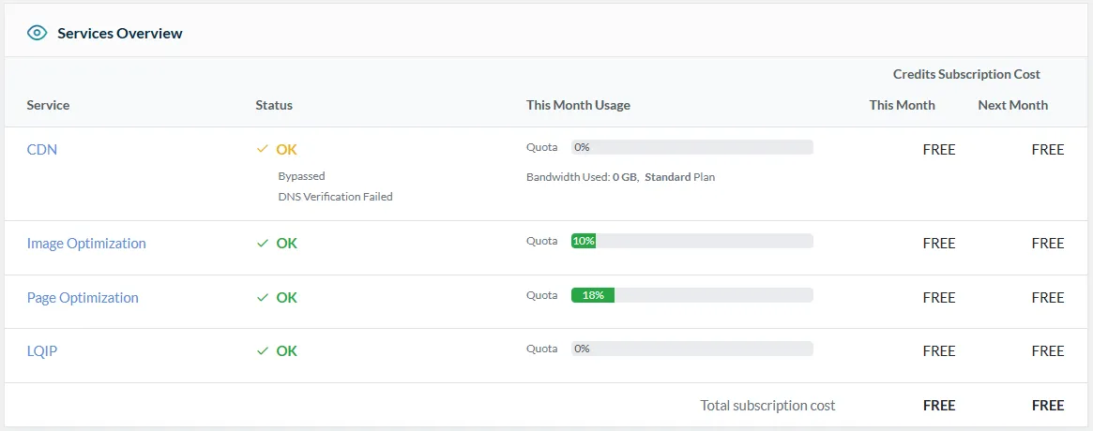Click the green checkmark for Image Optimization
This screenshot has width=1093, height=431.
click(x=263, y=243)
